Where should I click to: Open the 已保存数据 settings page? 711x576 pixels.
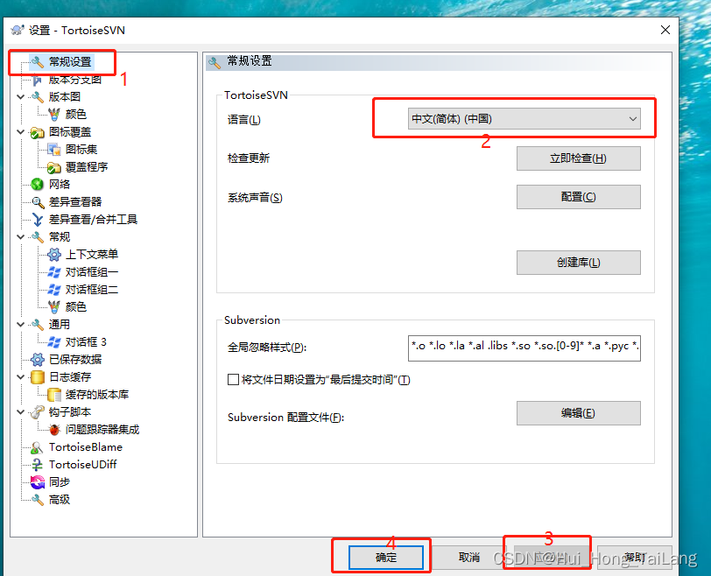(x=75, y=360)
